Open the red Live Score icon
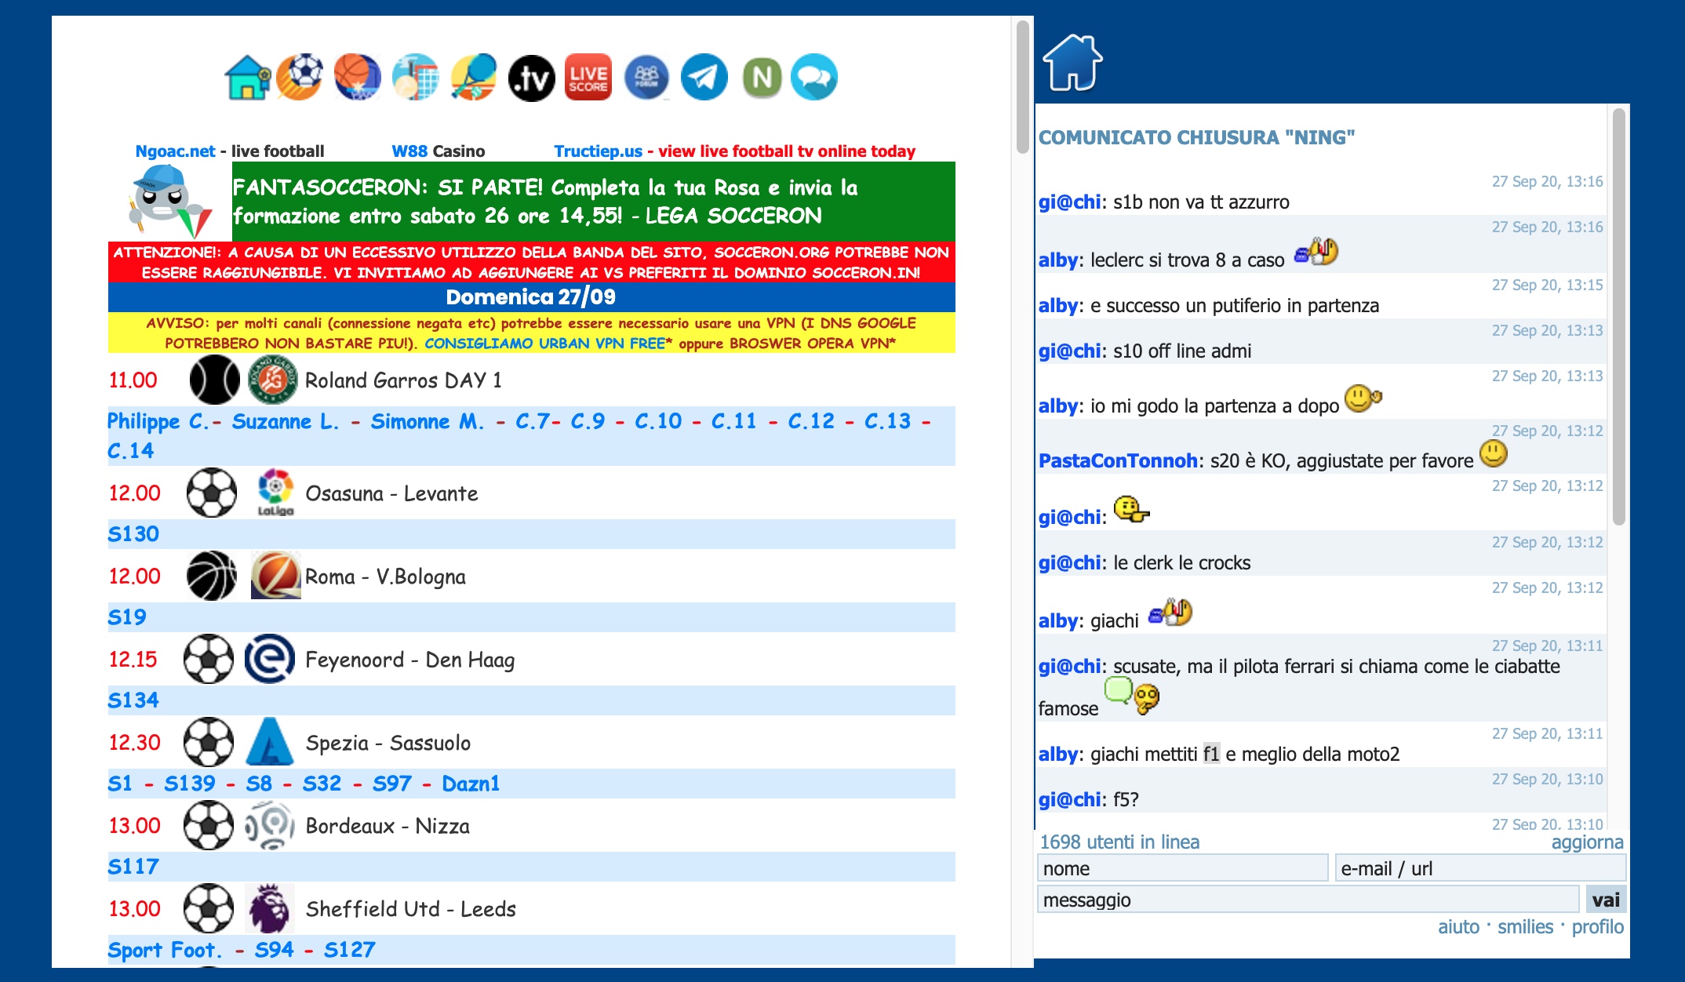 [x=588, y=78]
